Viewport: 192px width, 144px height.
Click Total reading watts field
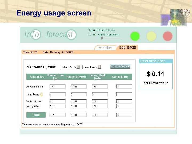point(79,115)
